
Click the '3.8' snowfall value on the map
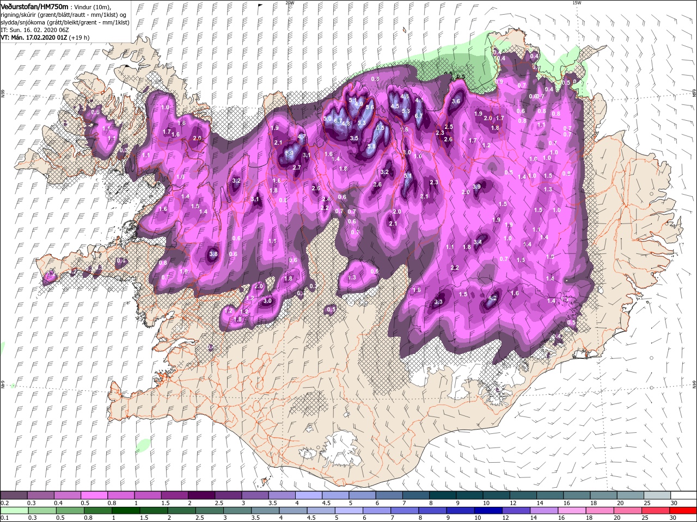[x=213, y=254]
